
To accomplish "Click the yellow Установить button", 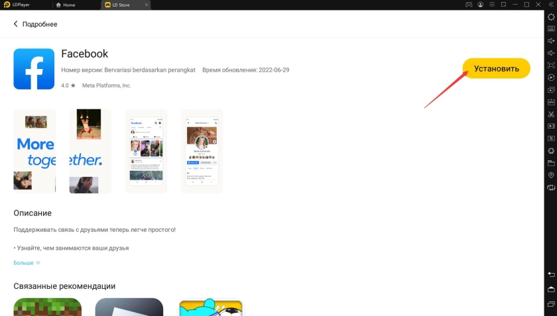I will click(x=496, y=68).
